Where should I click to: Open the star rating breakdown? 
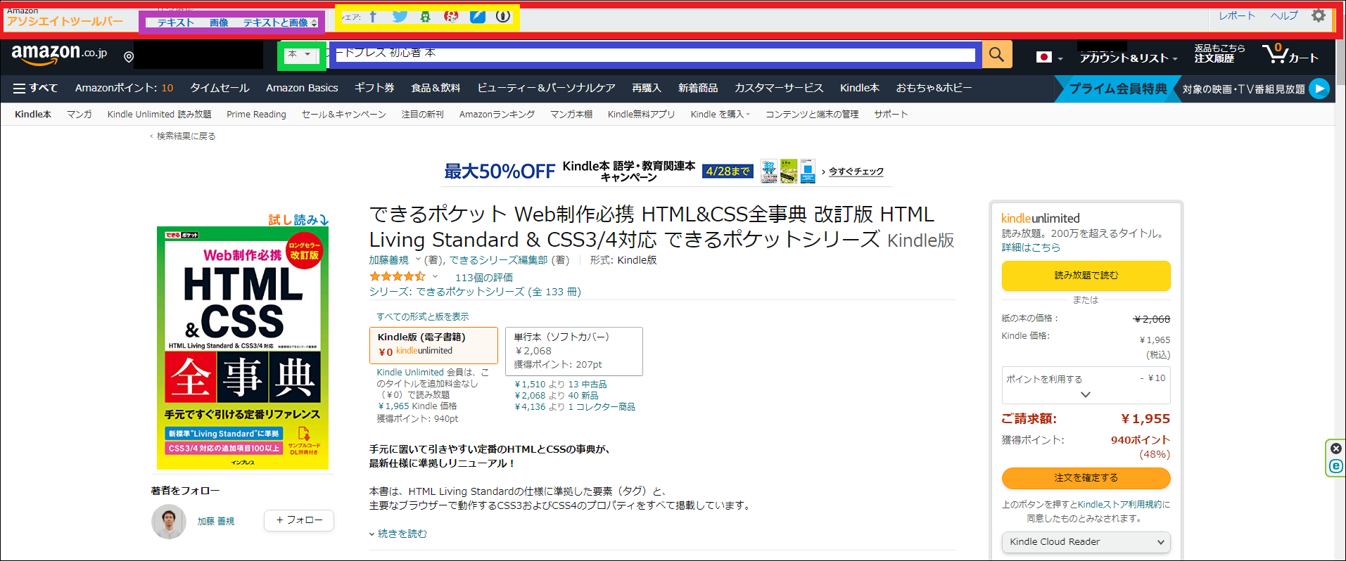404,277
